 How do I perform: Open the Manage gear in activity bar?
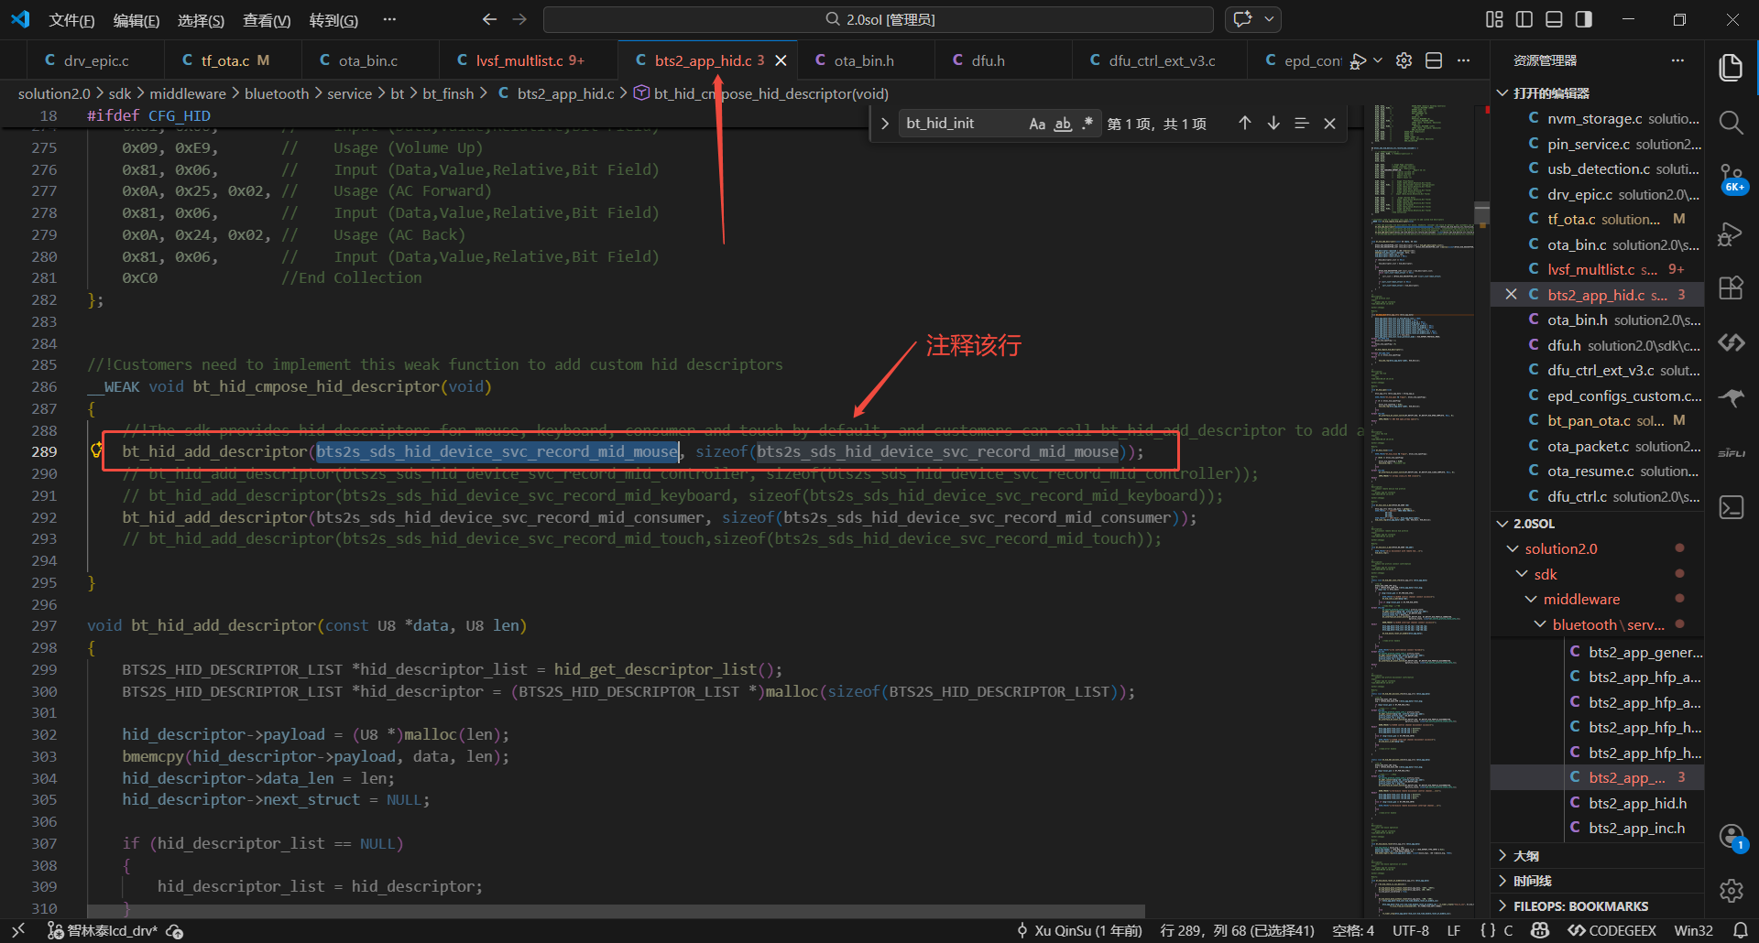click(x=1731, y=890)
